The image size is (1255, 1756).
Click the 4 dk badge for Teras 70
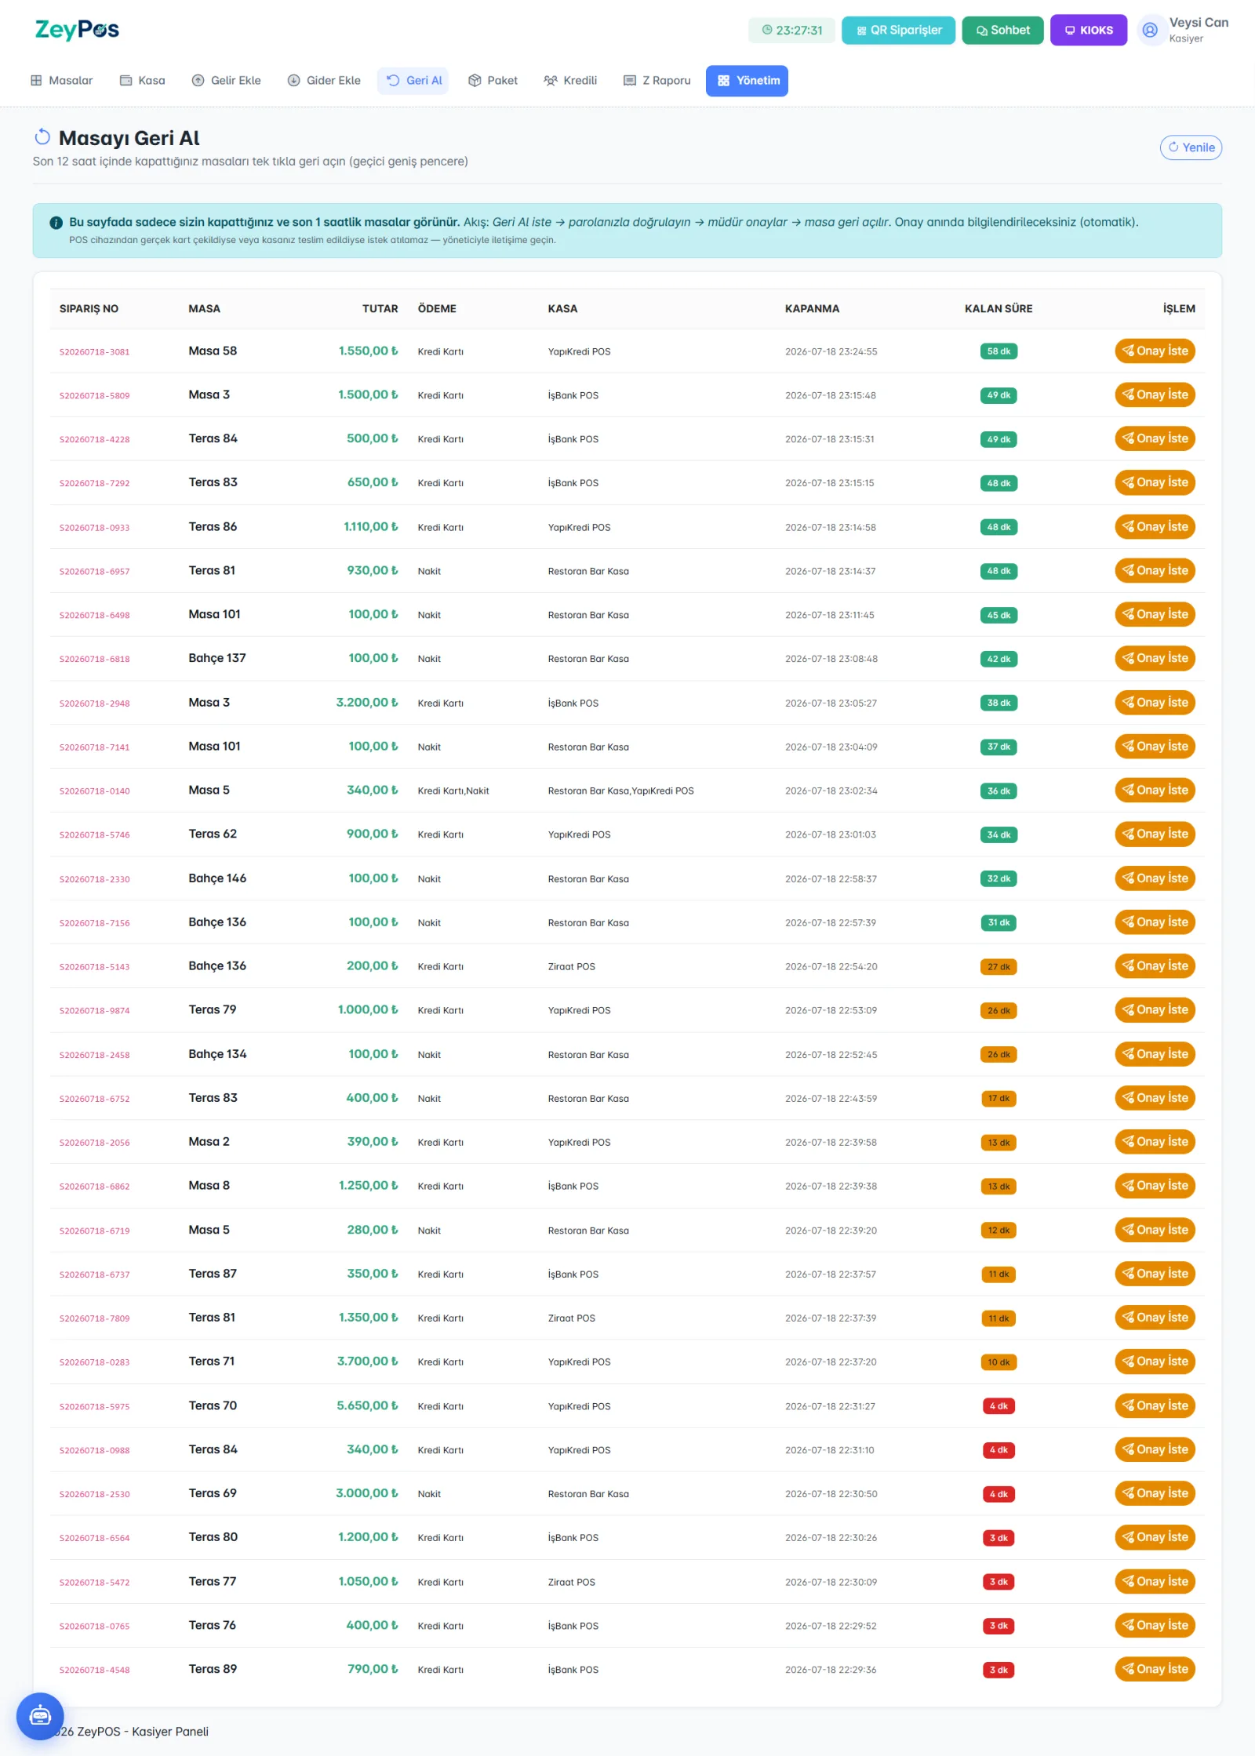[999, 1406]
